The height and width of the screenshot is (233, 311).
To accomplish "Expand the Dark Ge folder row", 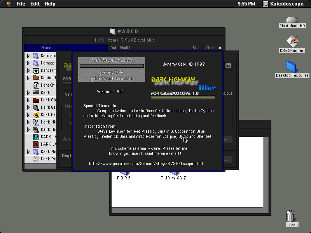I will [28, 108].
